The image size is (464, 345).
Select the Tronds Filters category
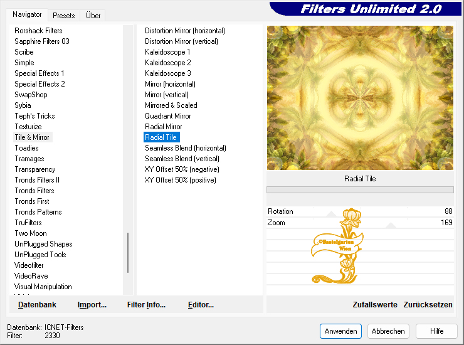pos(34,191)
